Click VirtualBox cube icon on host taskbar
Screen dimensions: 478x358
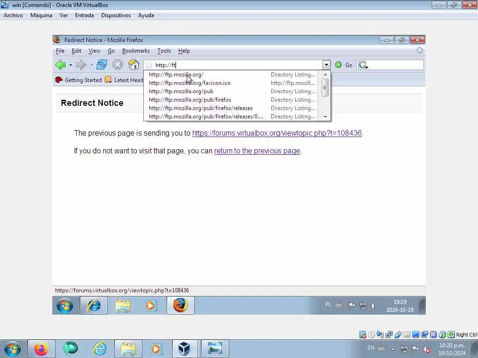(185, 349)
